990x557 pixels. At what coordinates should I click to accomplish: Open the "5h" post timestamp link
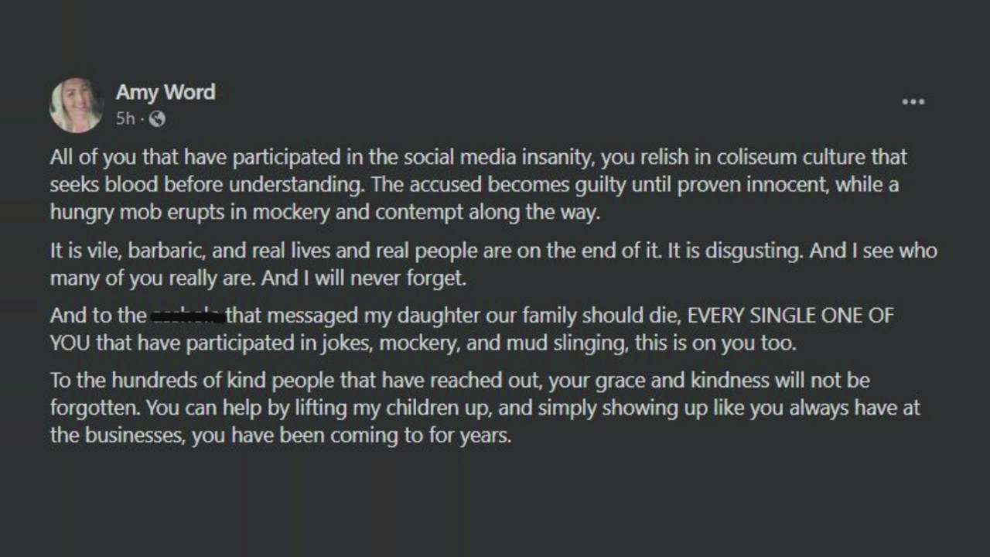tap(125, 118)
